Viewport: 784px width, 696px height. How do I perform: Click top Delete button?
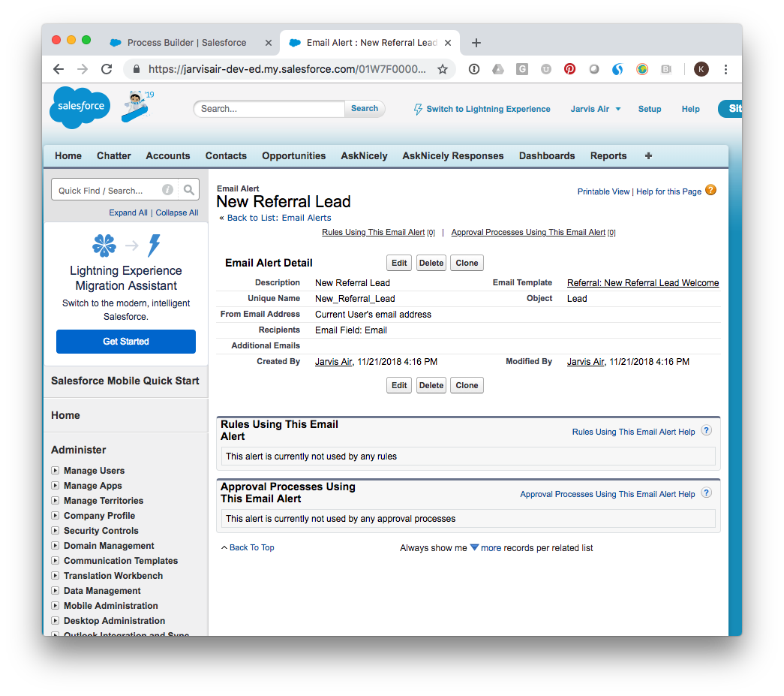pos(431,263)
